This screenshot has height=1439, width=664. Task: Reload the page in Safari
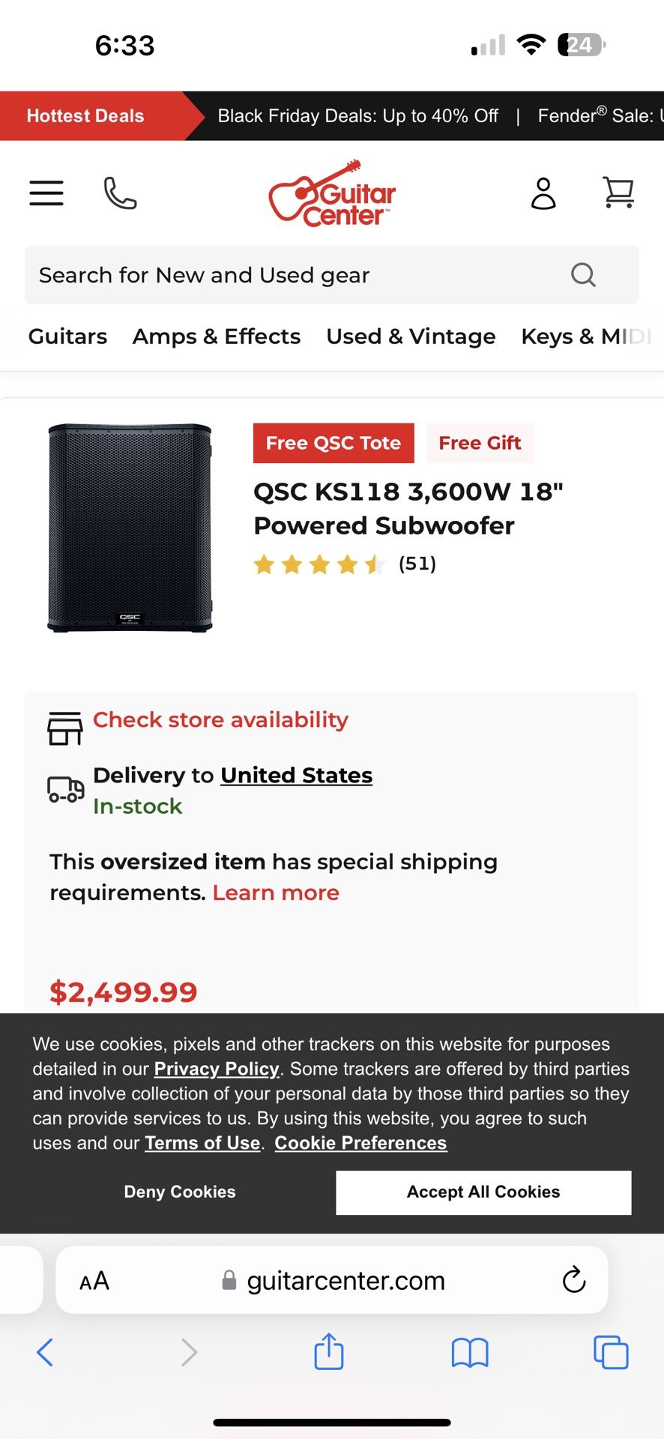(574, 1280)
